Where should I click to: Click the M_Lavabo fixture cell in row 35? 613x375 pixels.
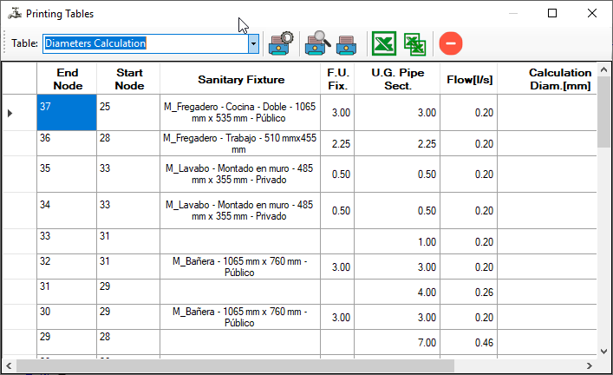(x=240, y=174)
